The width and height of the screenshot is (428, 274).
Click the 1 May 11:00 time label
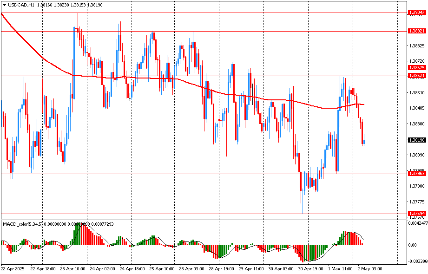point(341,269)
